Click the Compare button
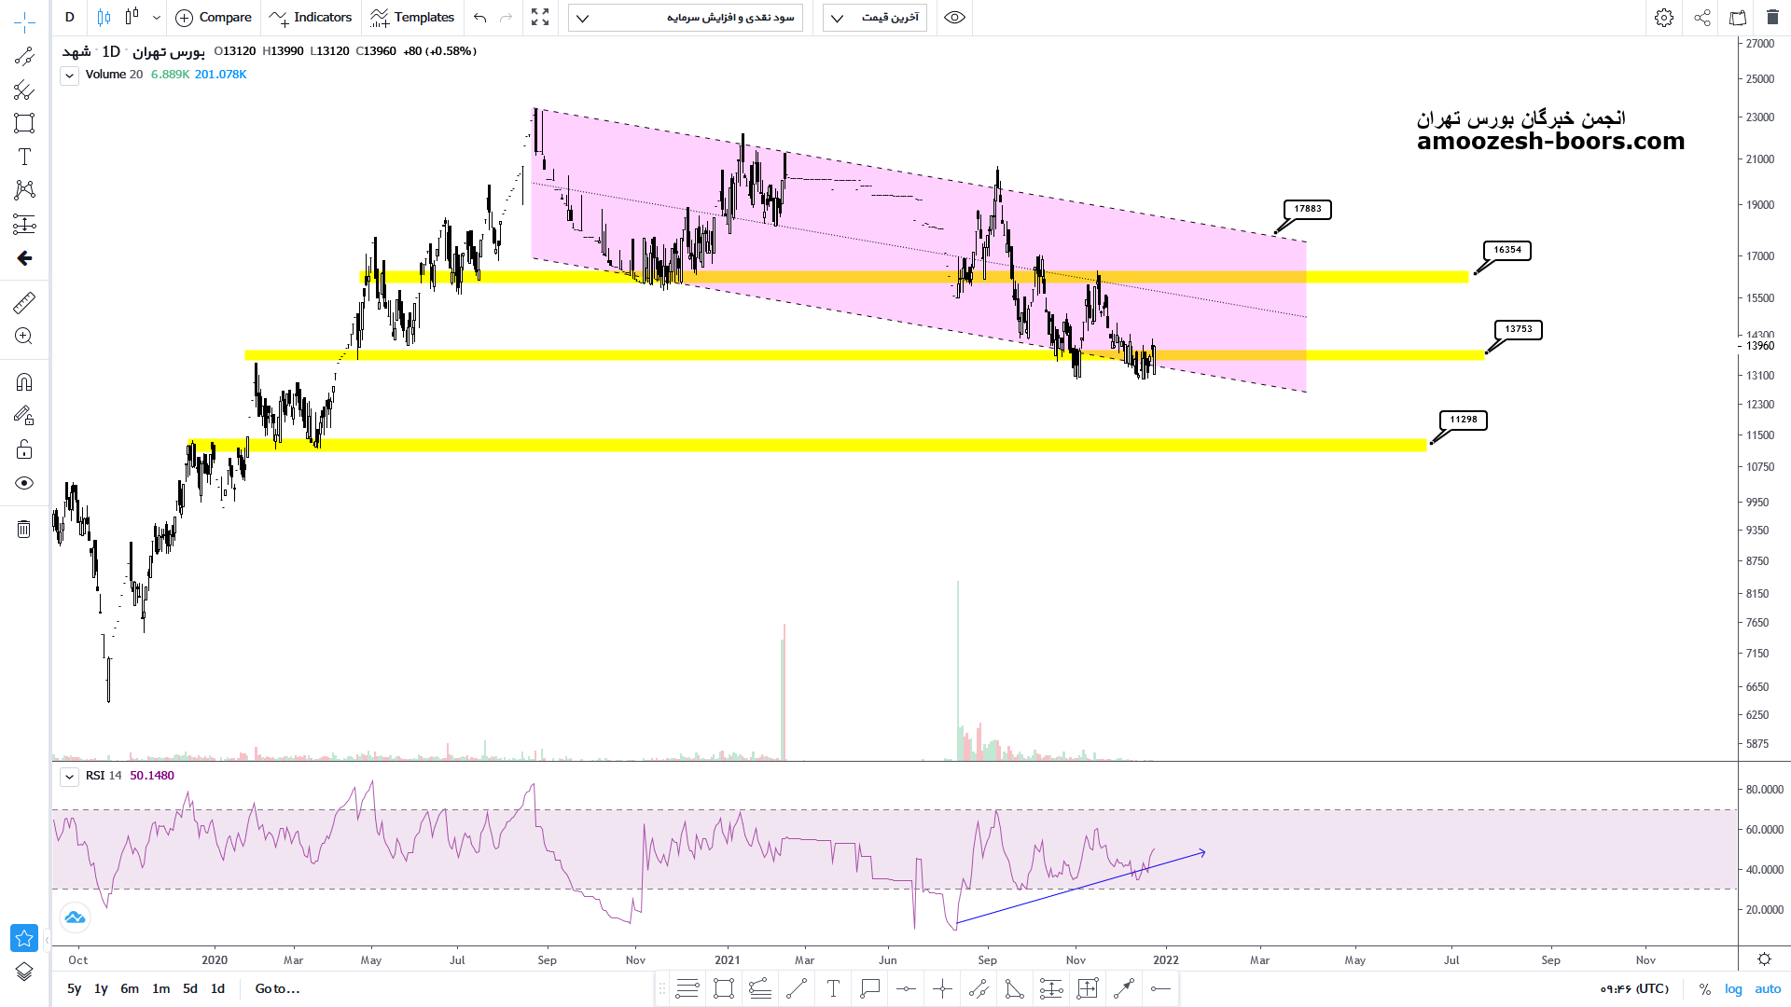This screenshot has height=1007, width=1791. [x=214, y=18]
